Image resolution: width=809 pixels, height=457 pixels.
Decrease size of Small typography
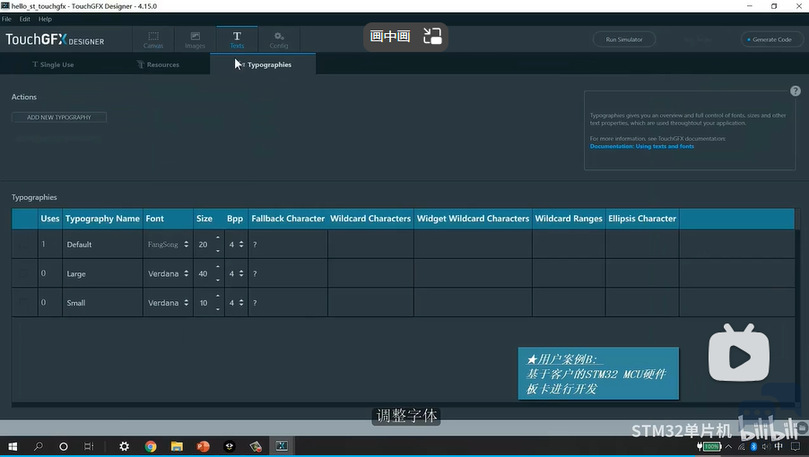point(218,310)
